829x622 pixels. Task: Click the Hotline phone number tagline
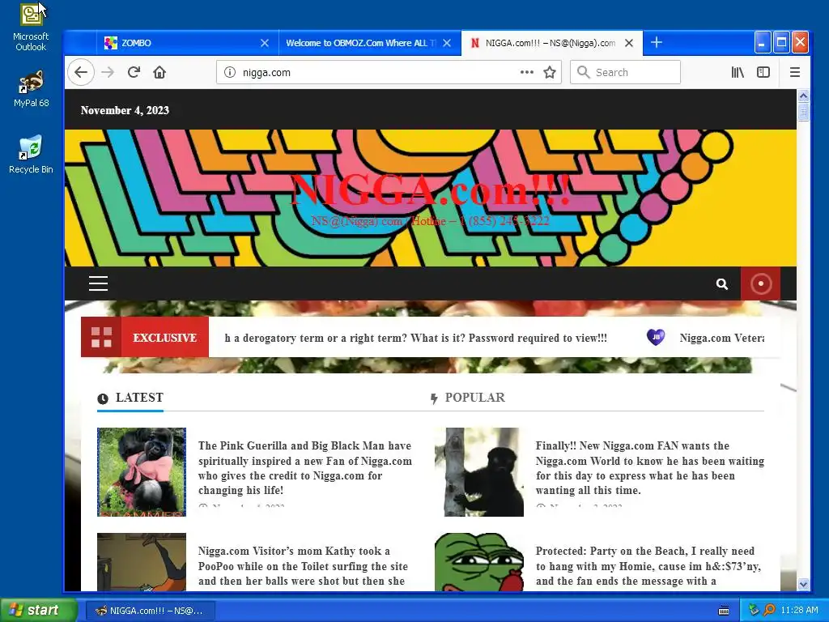430,221
